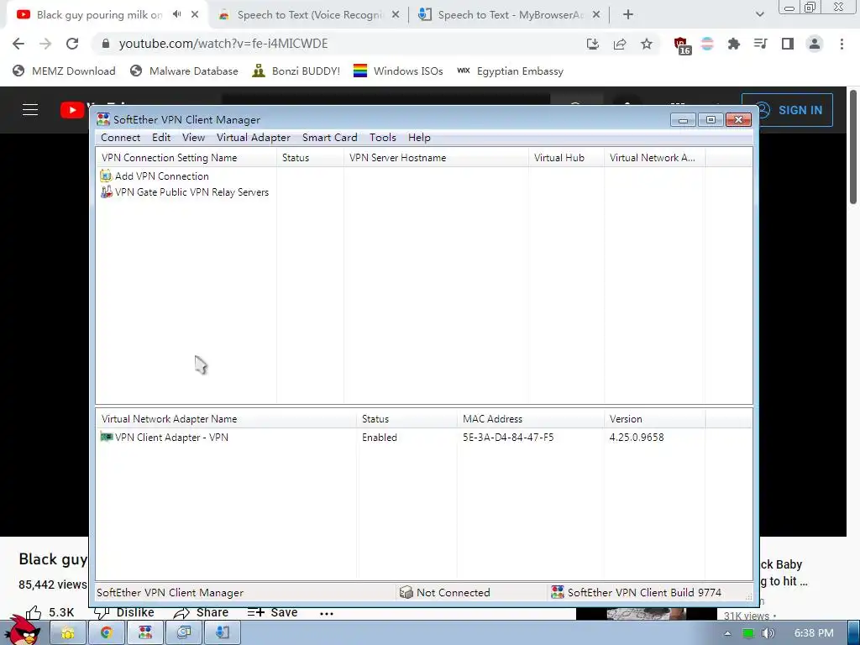The image size is (860, 645).
Task: Click the Dislike button under the video
Action: click(x=124, y=612)
